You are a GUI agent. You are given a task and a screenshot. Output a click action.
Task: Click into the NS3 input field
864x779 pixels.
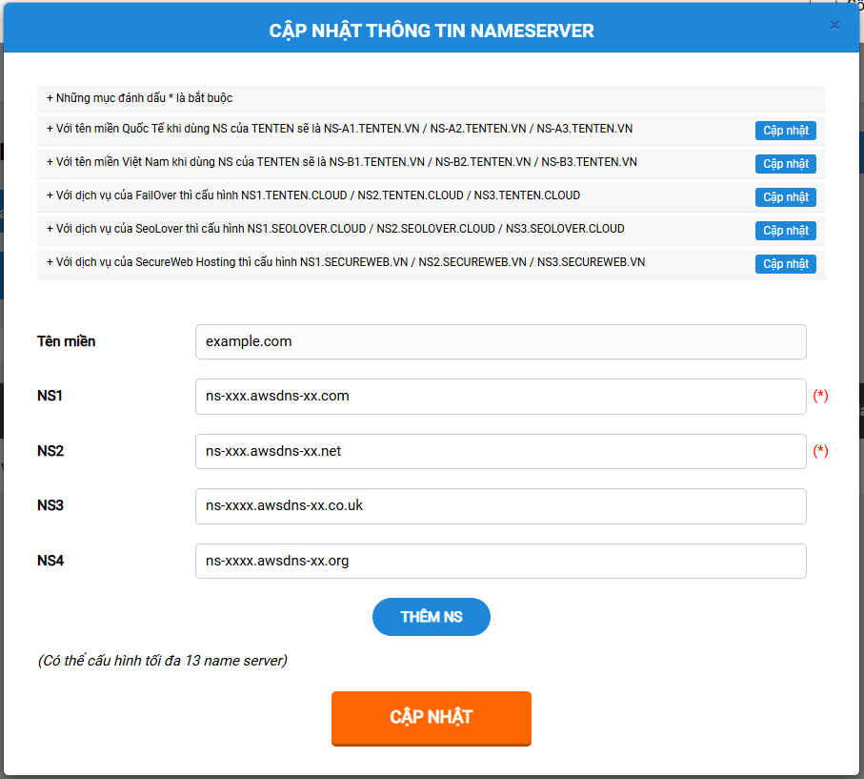tap(500, 506)
